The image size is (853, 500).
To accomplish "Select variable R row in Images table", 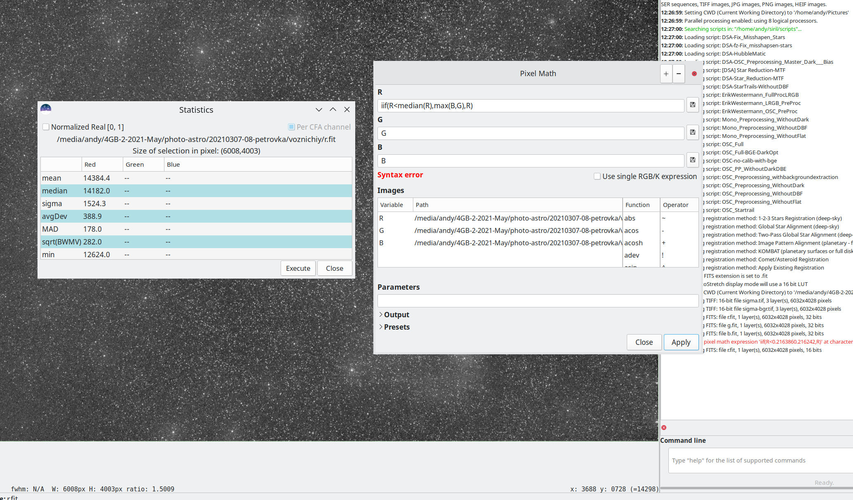I will (x=382, y=218).
